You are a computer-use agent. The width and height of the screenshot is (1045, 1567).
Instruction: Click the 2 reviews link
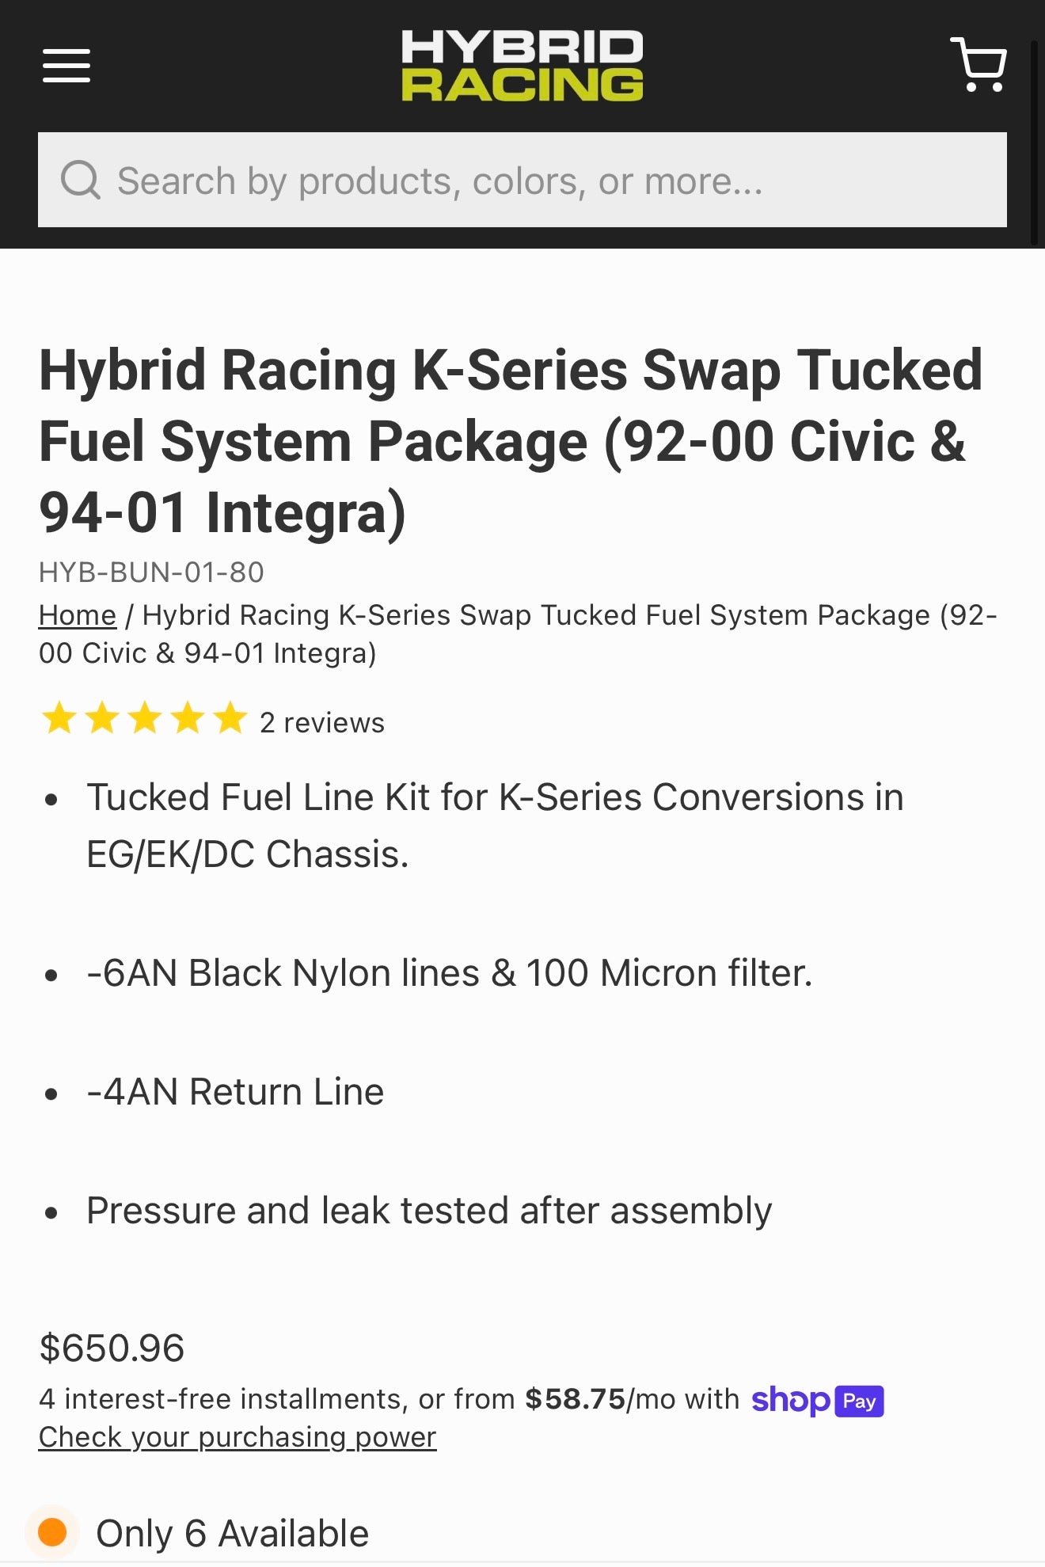coord(321,722)
